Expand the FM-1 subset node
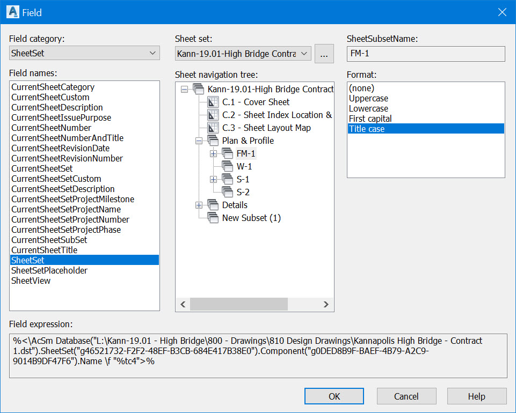The width and height of the screenshot is (516, 413). (213, 153)
